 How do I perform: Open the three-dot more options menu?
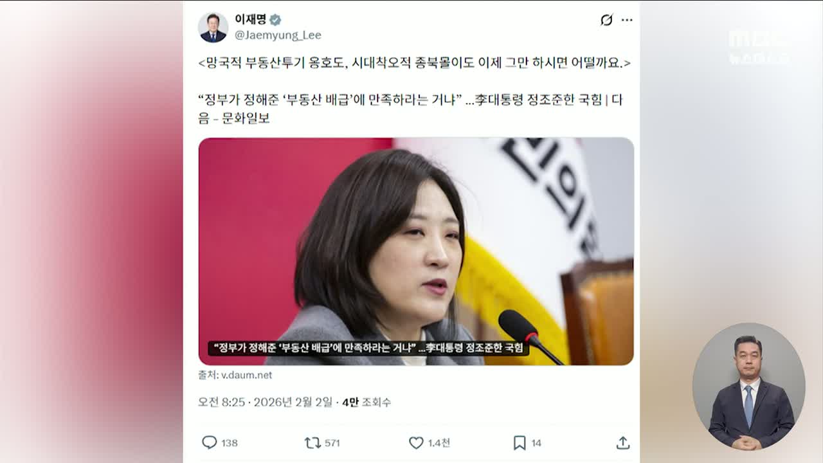coord(627,20)
